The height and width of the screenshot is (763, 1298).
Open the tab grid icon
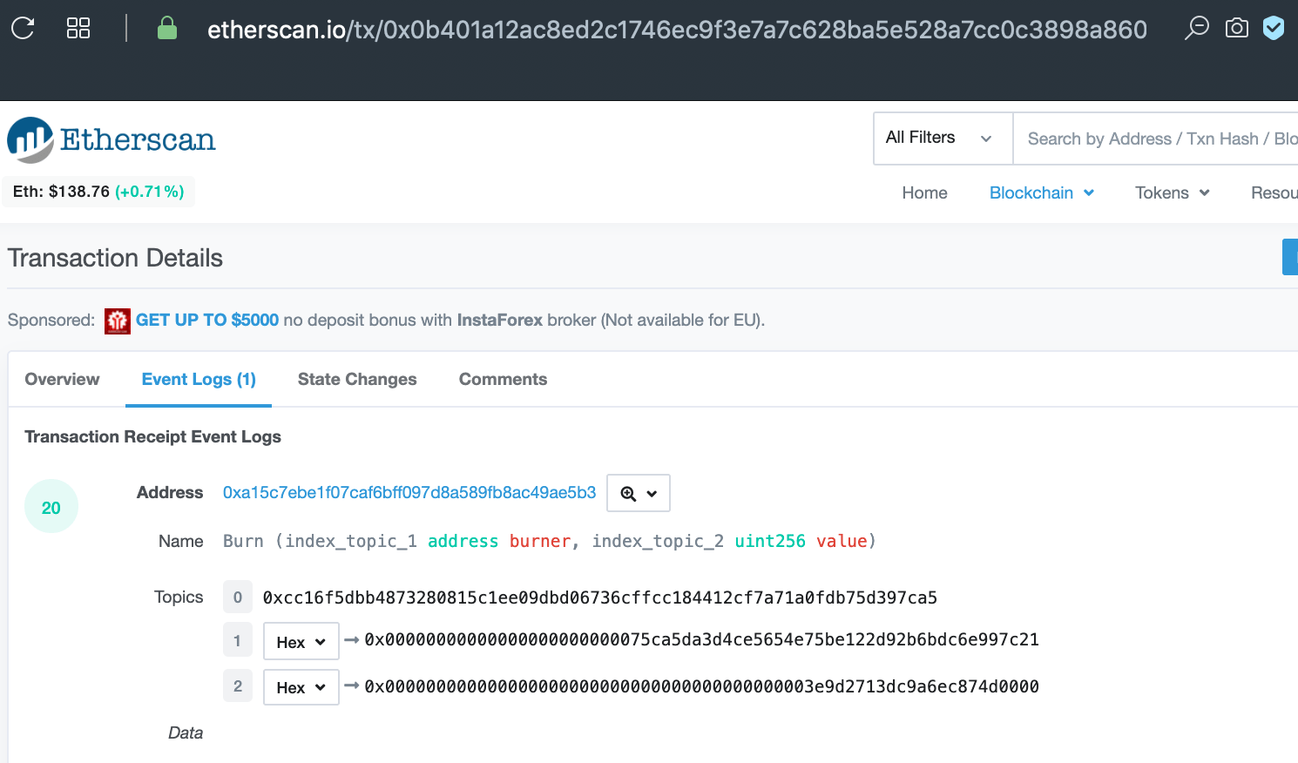[x=78, y=29]
